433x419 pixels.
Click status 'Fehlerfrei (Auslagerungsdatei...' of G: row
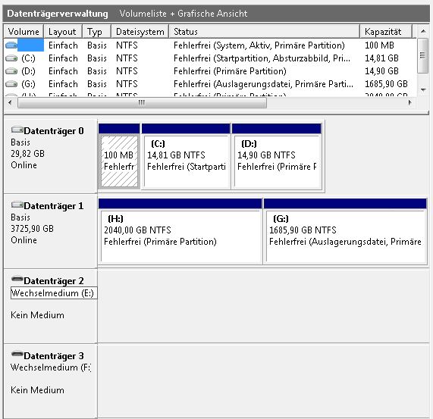coord(263,84)
